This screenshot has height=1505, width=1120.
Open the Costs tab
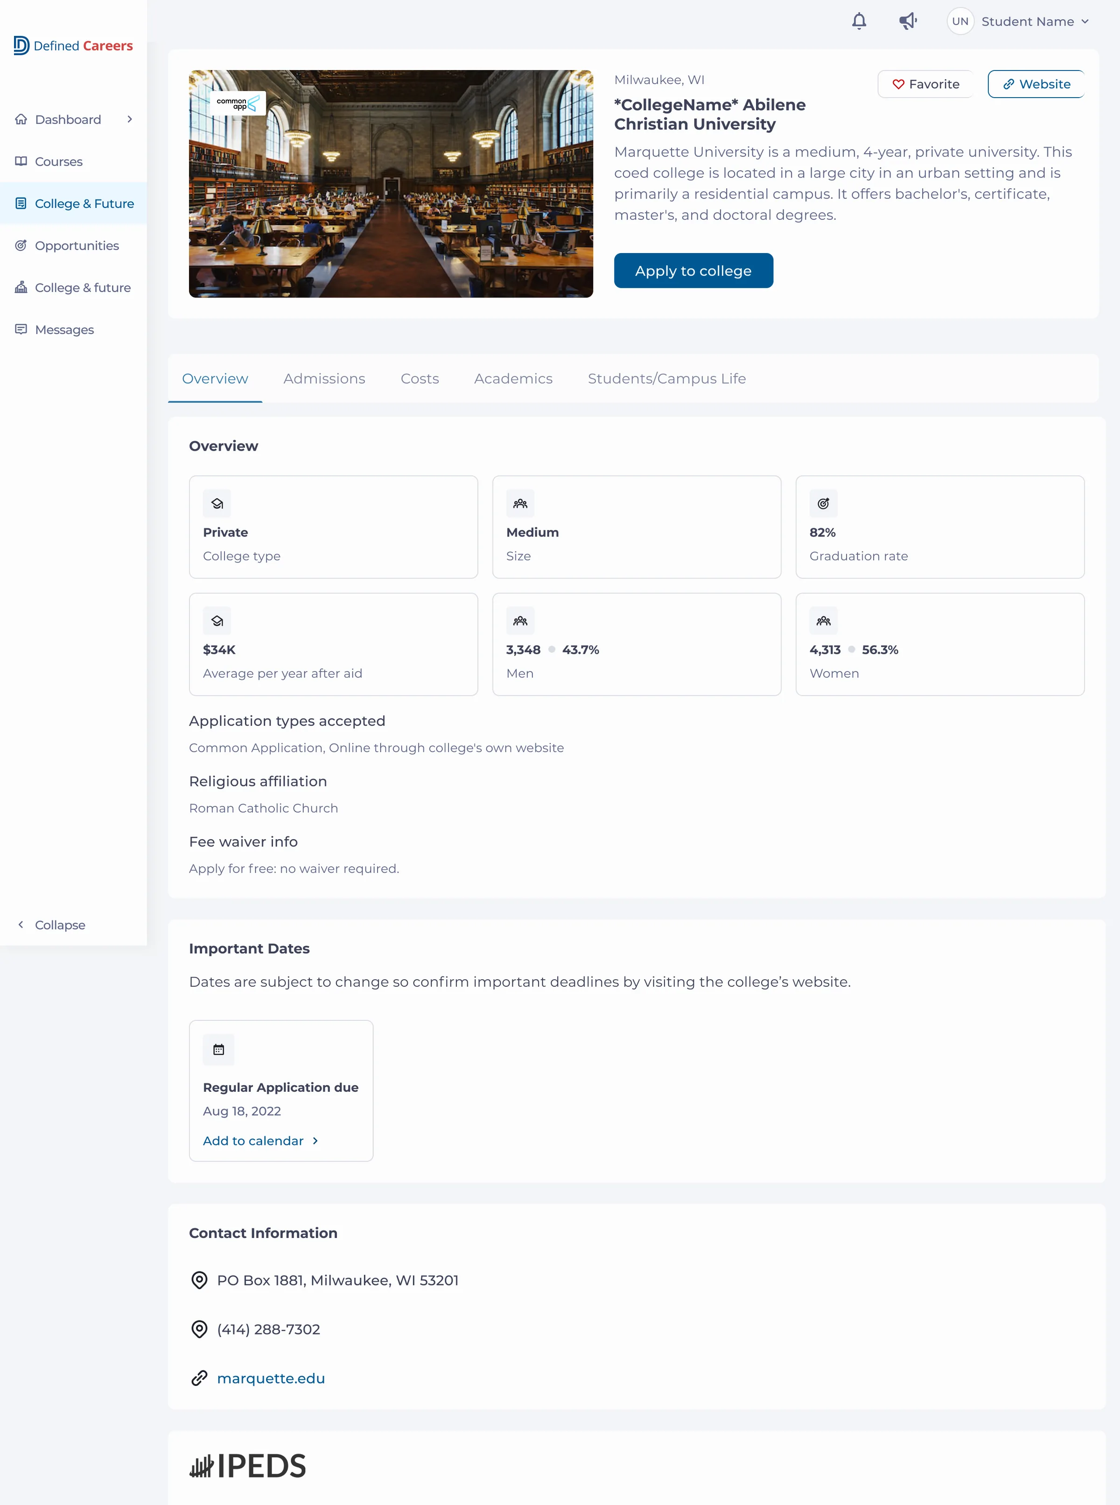[420, 378]
